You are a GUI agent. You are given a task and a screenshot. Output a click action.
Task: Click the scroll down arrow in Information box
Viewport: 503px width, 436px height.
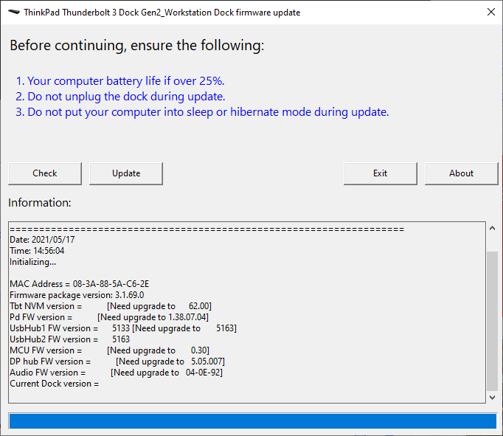(x=493, y=398)
